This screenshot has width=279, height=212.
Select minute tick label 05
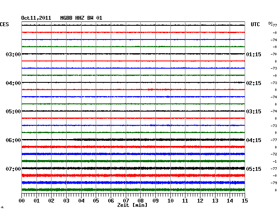[x=96, y=200]
